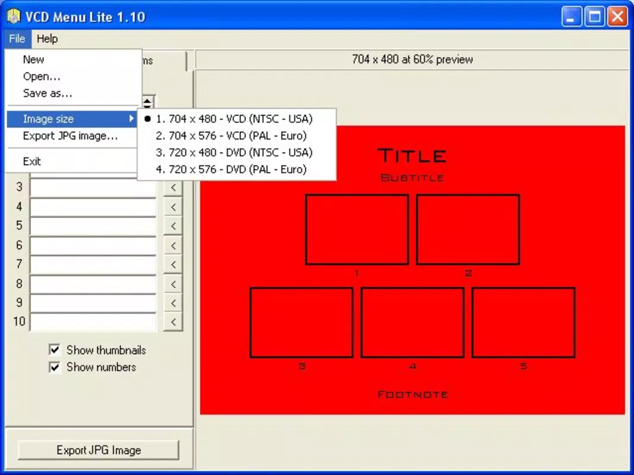Click the arrow button beside item 7
Screen dimensions: 634x475
click(173, 264)
